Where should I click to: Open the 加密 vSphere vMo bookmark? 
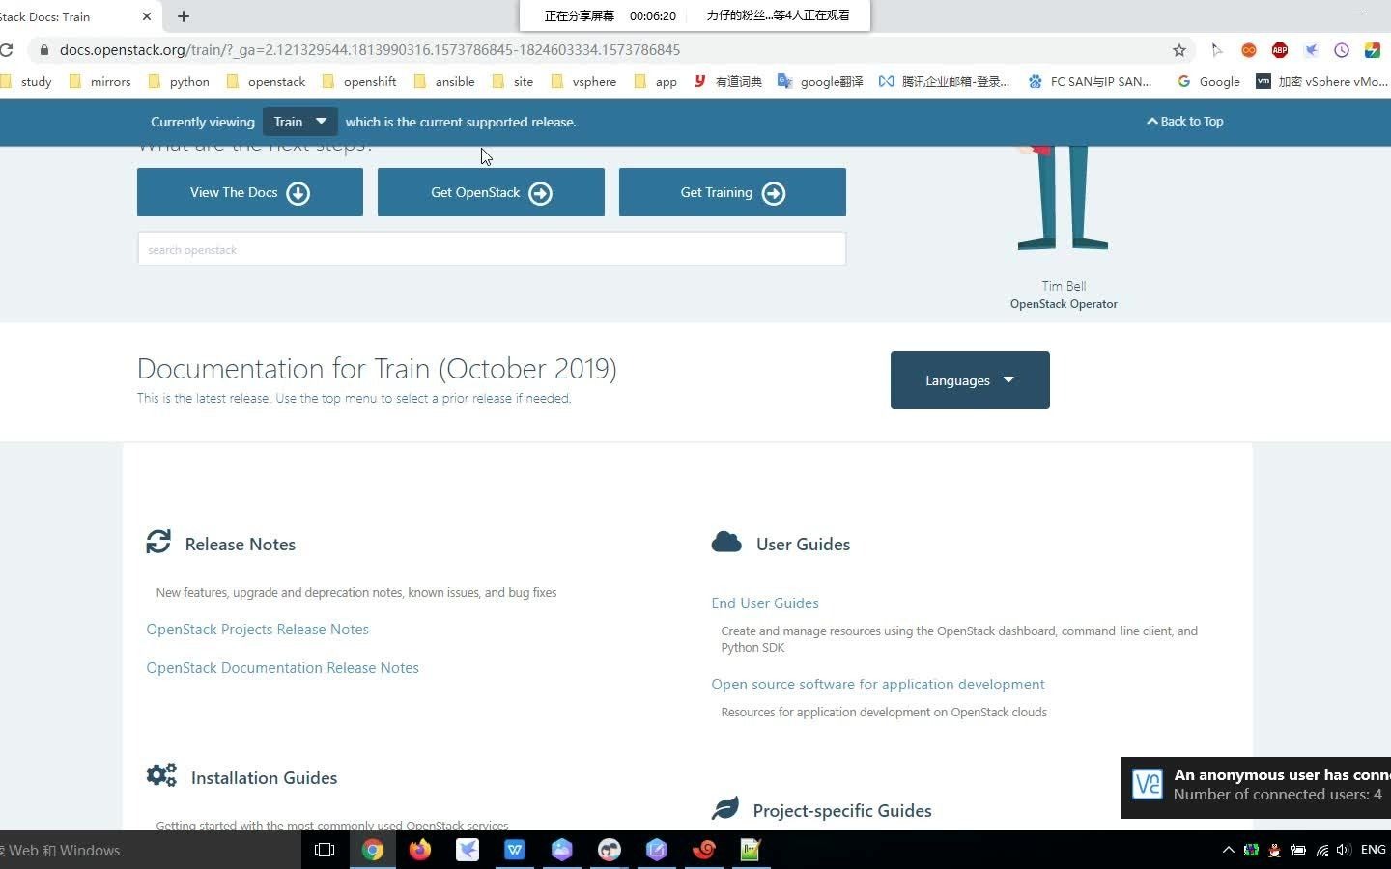coord(1322,82)
